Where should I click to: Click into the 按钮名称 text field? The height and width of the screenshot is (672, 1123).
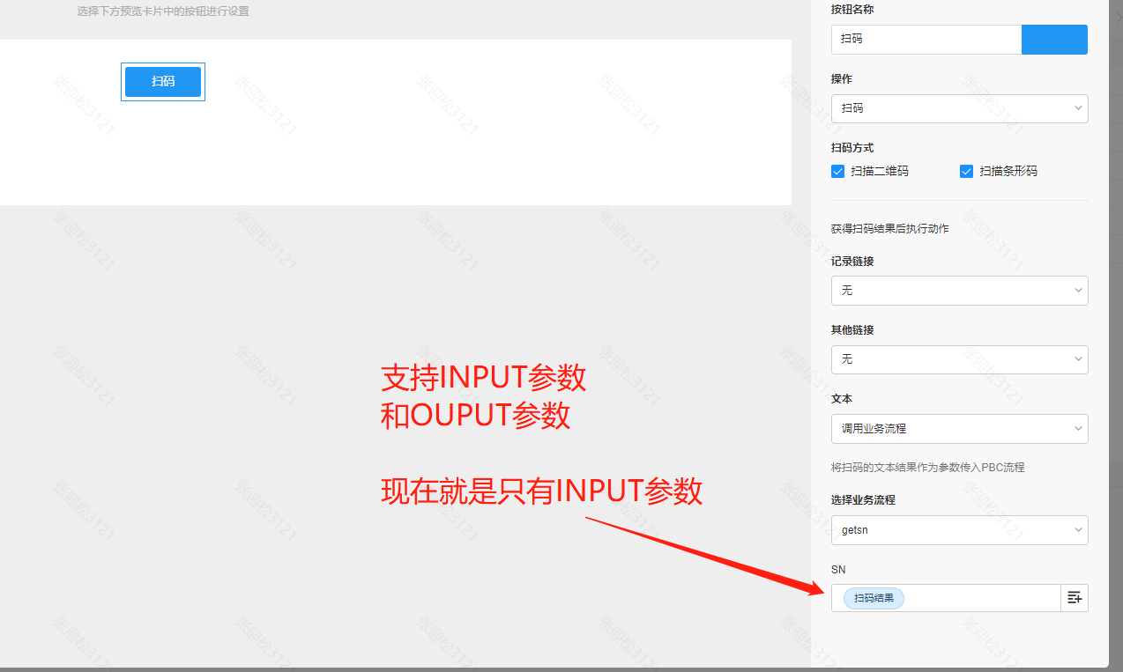[926, 40]
